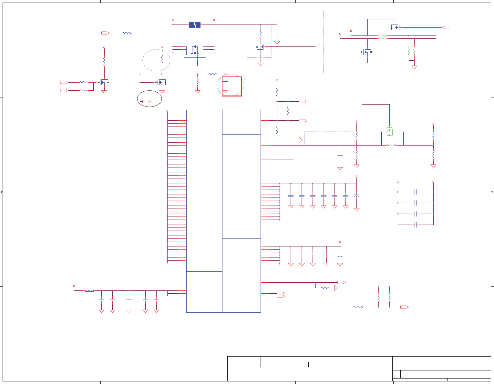Screen dimensions: 494x384
Task: Select the resistor bridged by the green MOSFET
Action: point(391,146)
